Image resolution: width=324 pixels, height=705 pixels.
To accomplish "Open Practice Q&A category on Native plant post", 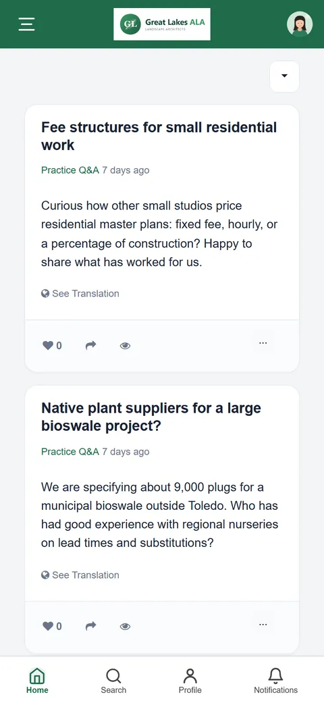I will point(70,452).
